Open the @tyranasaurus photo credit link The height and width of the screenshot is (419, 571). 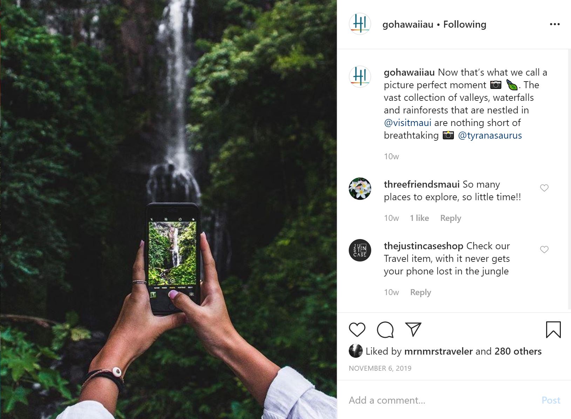pyautogui.click(x=490, y=135)
